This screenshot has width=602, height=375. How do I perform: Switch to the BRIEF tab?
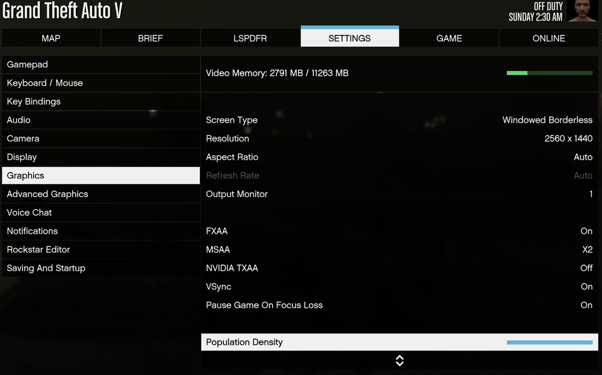pos(150,38)
